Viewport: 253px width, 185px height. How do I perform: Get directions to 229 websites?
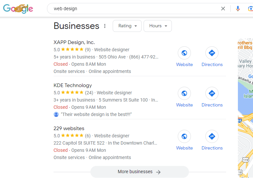(212, 136)
